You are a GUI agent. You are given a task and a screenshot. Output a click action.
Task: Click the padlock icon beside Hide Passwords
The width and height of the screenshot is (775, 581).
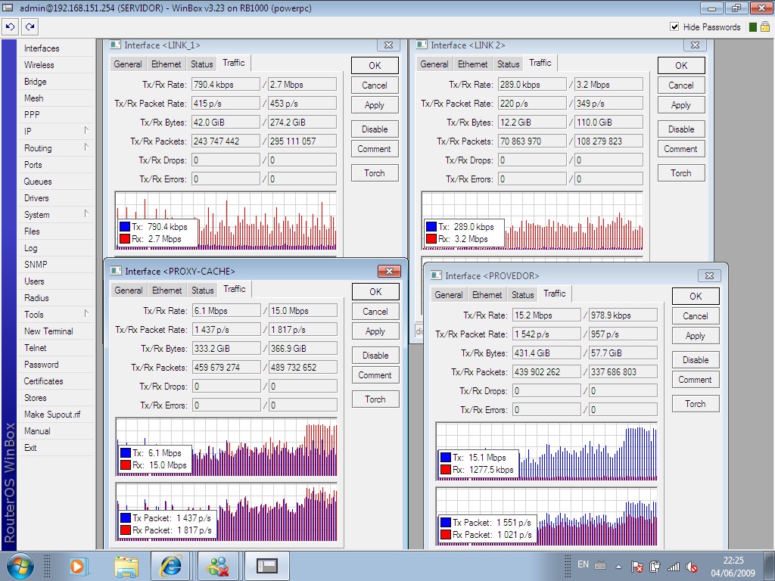point(764,26)
